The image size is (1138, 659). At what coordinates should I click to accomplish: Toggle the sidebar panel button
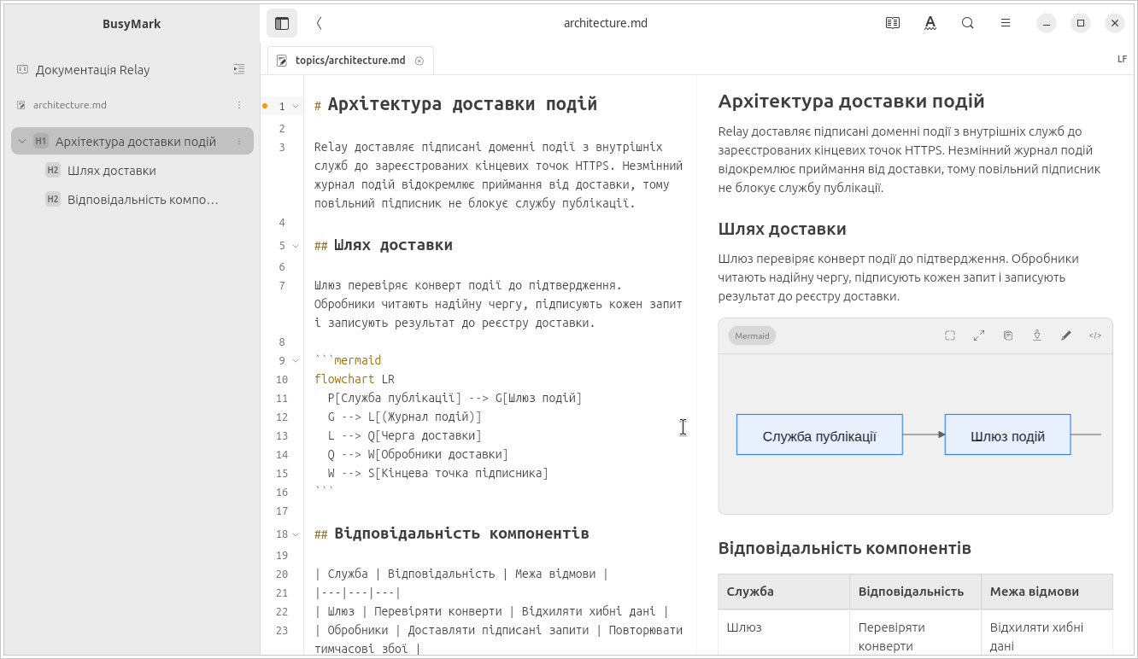[282, 23]
